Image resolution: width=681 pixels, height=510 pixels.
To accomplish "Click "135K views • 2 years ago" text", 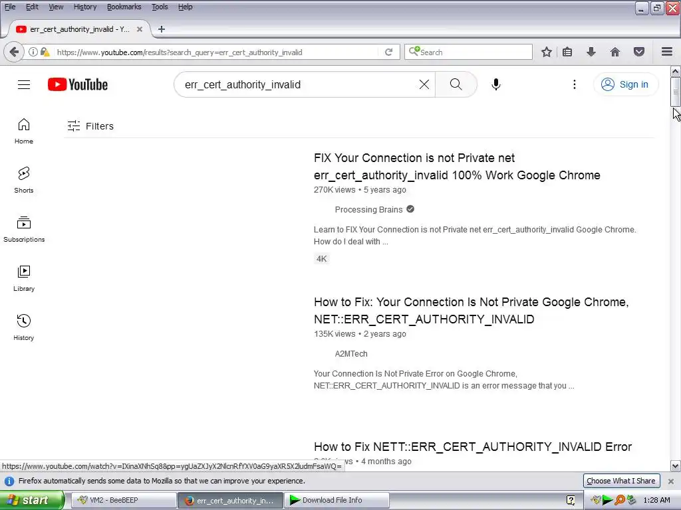I will [360, 334].
